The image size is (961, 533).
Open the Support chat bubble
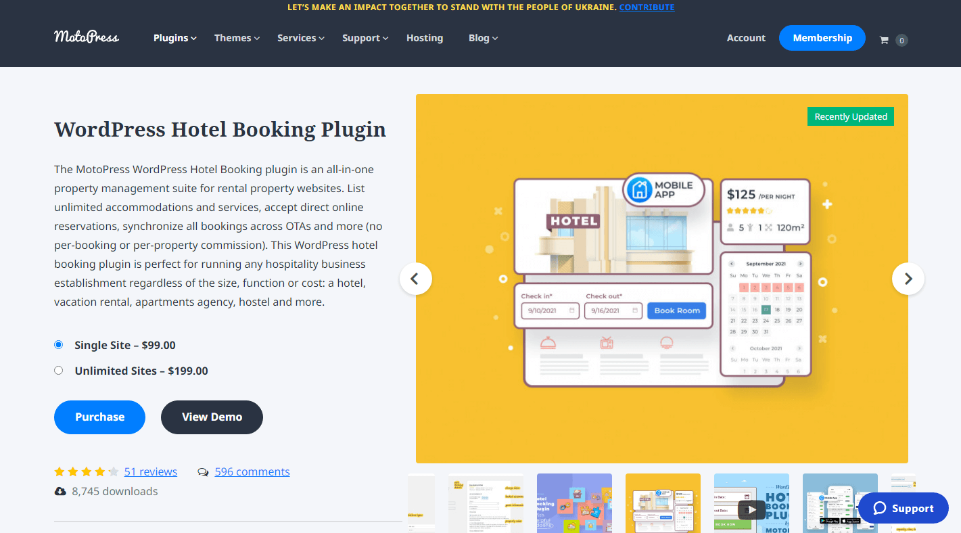point(902,508)
